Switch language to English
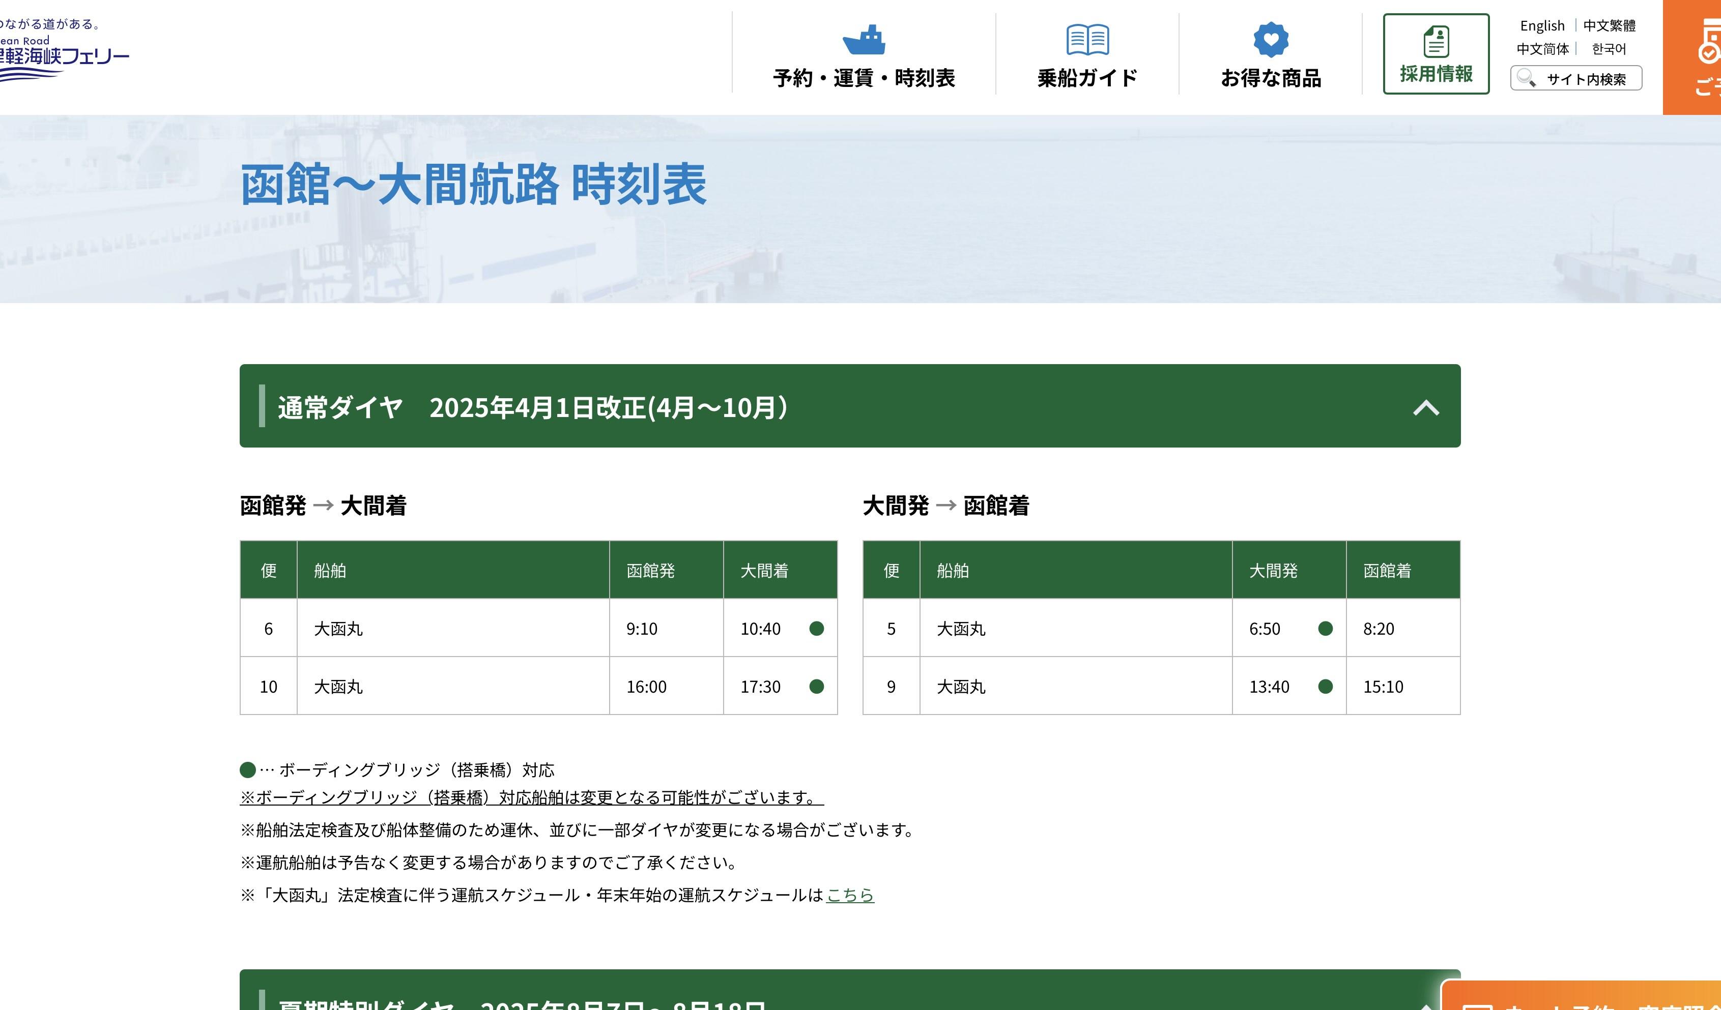 1542,26
